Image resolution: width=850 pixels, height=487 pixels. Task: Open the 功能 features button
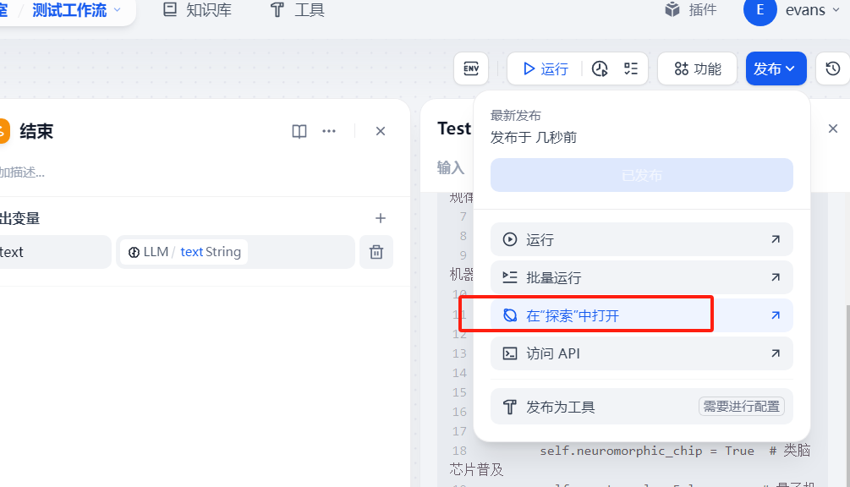click(697, 68)
